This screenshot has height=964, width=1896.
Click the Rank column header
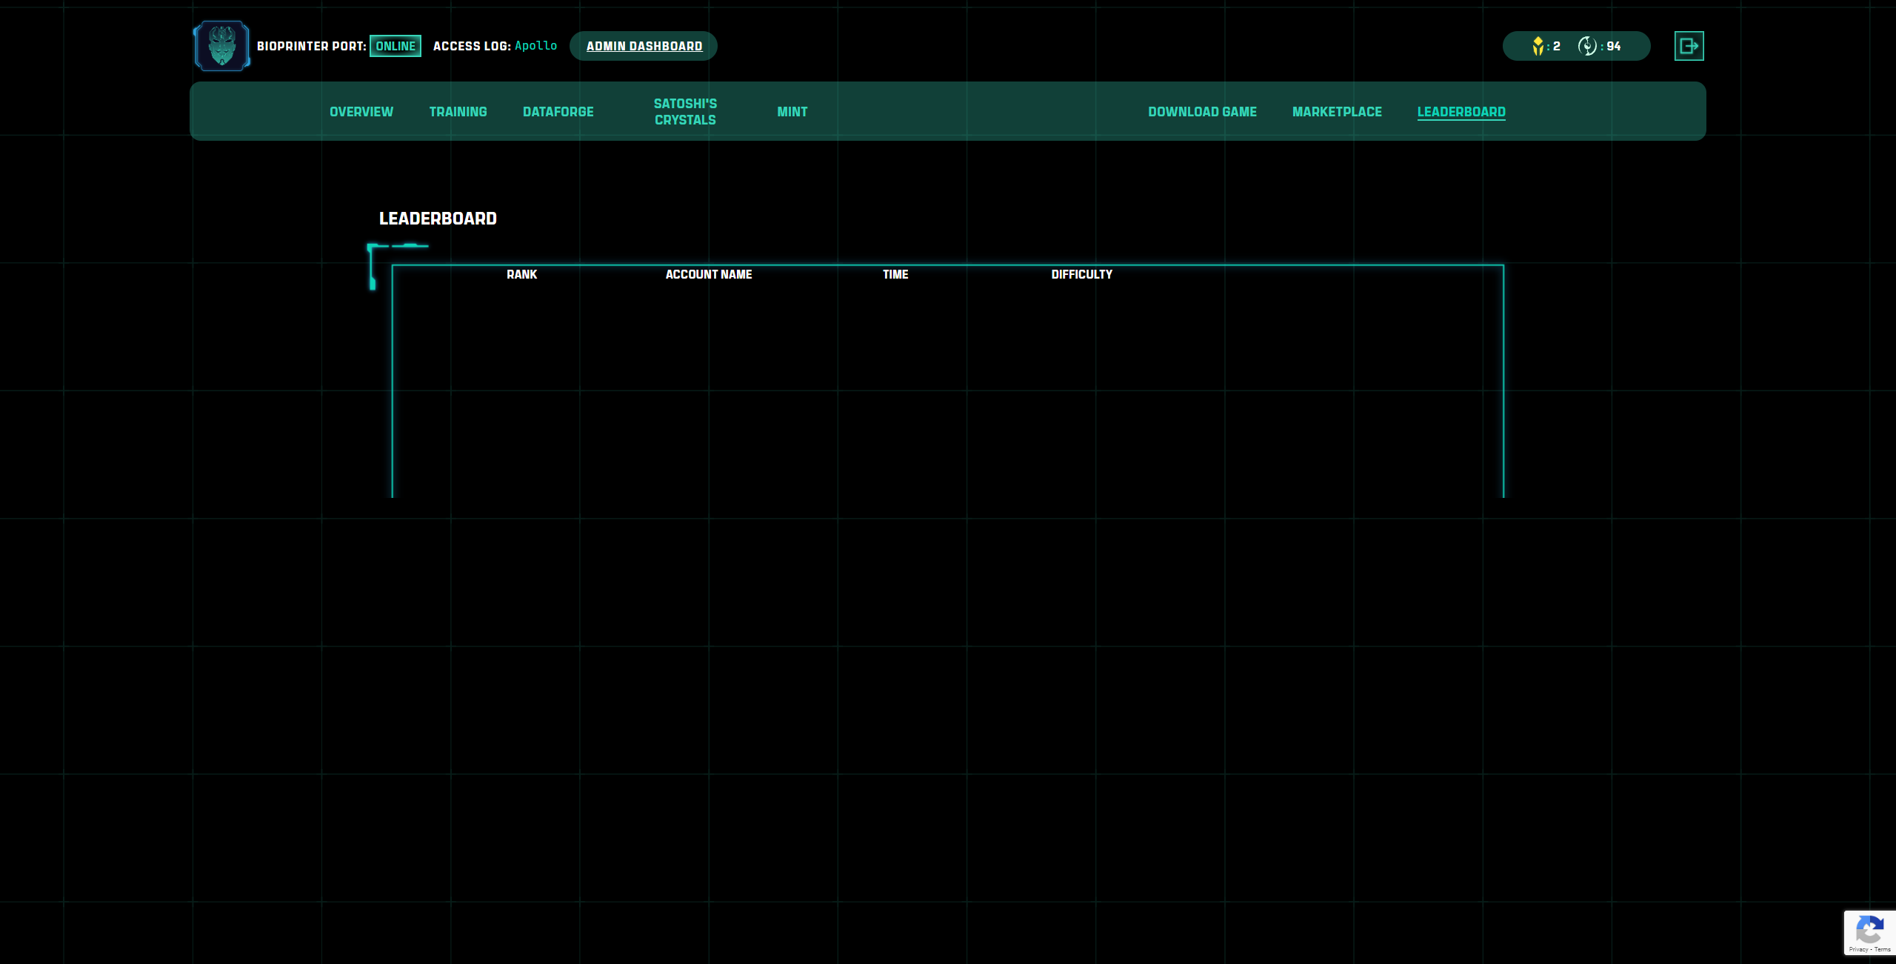521,274
